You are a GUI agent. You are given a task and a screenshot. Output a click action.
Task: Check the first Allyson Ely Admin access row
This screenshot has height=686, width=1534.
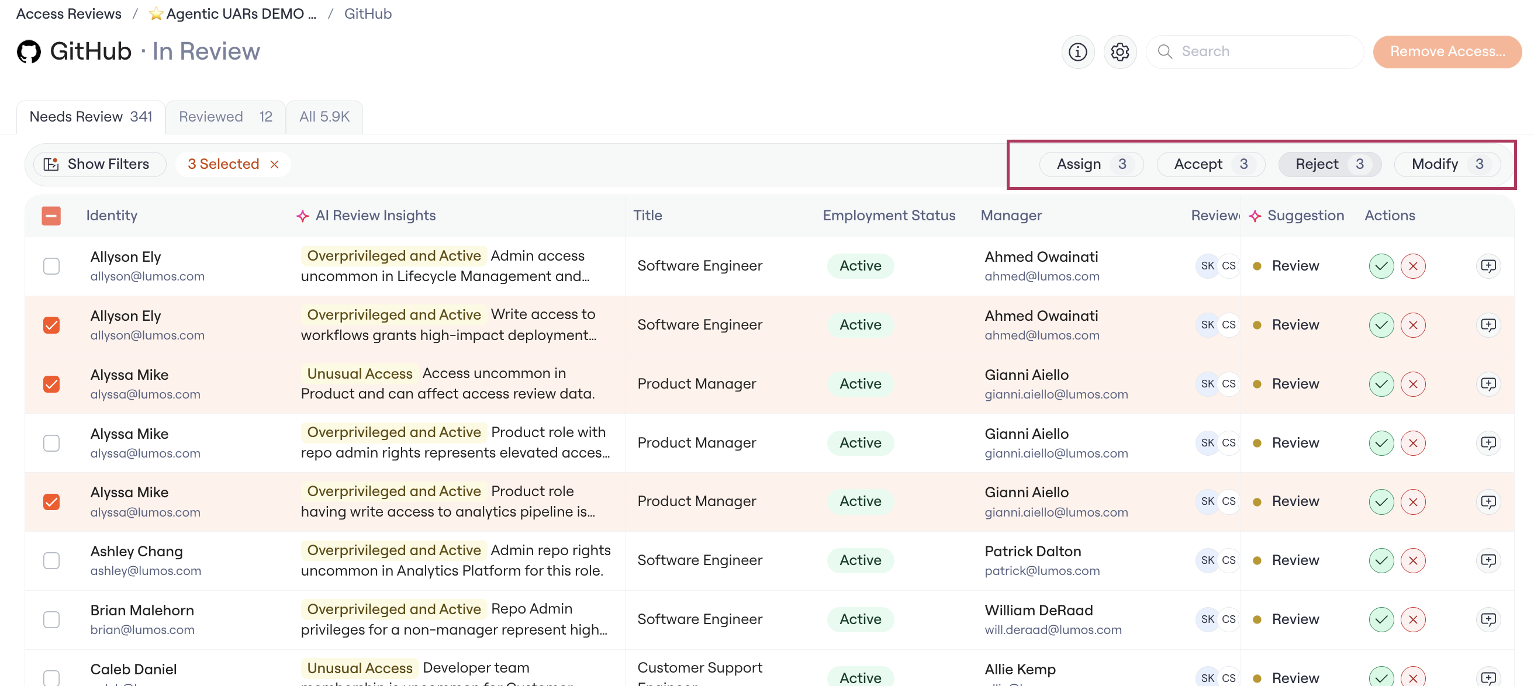(x=51, y=266)
